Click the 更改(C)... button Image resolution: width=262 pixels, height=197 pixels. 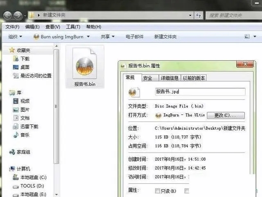coord(226,115)
